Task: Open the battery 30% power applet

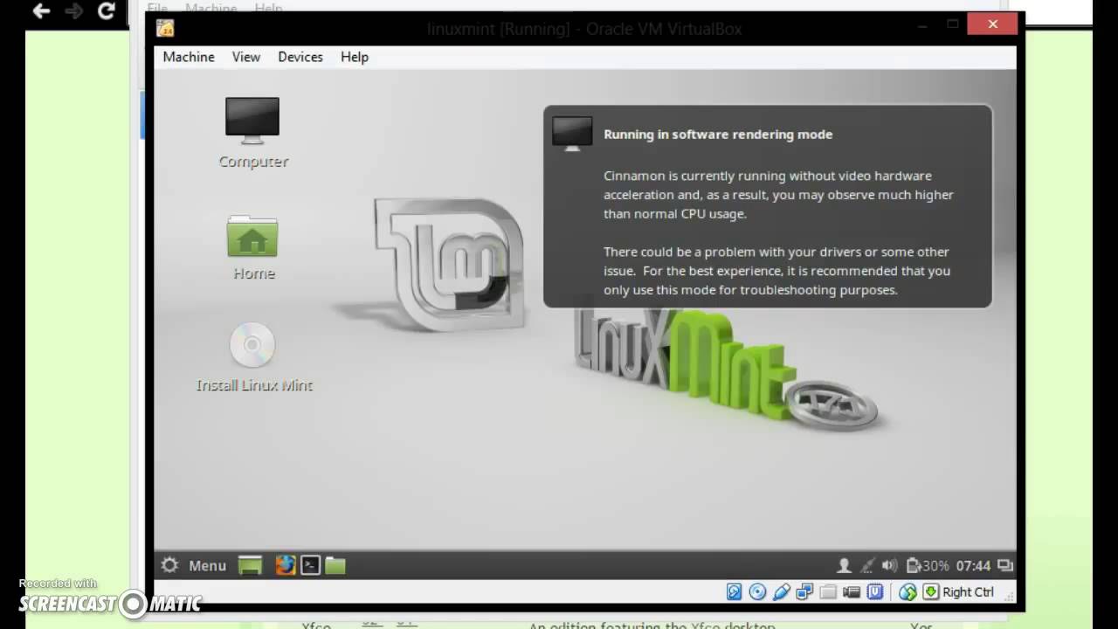Action: pos(928,565)
